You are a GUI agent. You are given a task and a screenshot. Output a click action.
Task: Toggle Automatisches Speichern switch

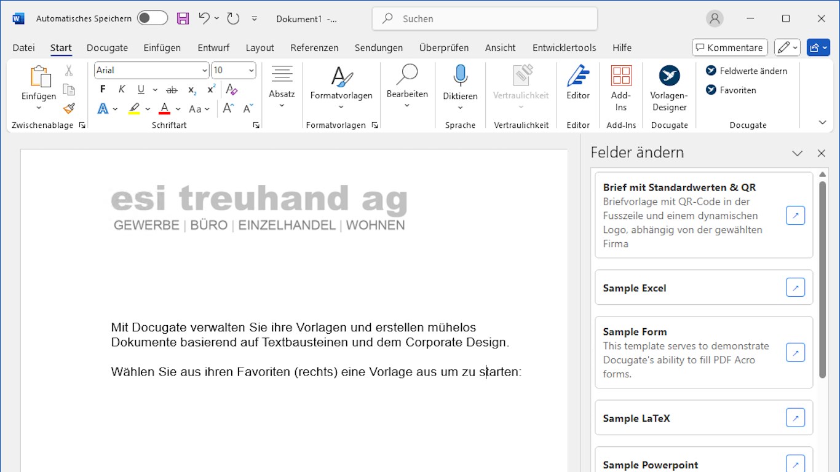(x=153, y=18)
